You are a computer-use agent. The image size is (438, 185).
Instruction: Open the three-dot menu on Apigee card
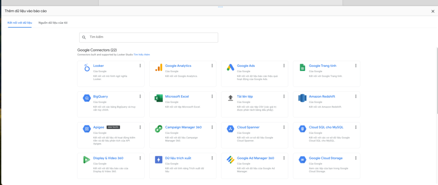(140, 127)
